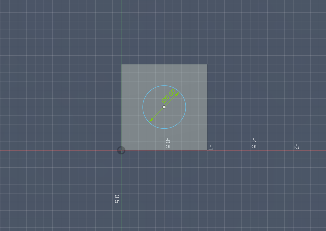Click the -0.5 axis label
326x231 pixels.
coord(168,143)
